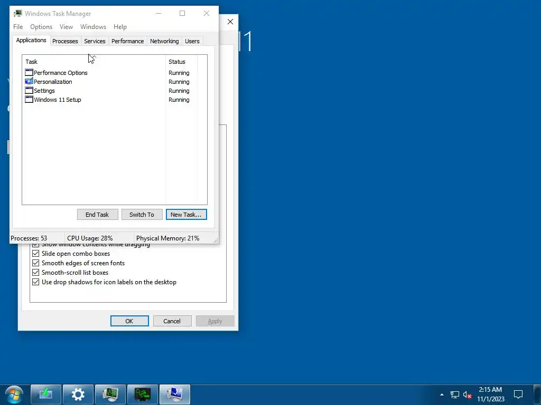The width and height of the screenshot is (541, 405).
Task: Open the Start orb on the taskbar
Action: 14,394
